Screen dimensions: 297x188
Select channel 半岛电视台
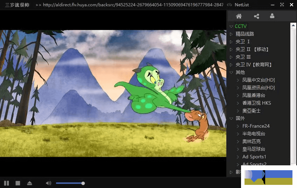(254, 134)
